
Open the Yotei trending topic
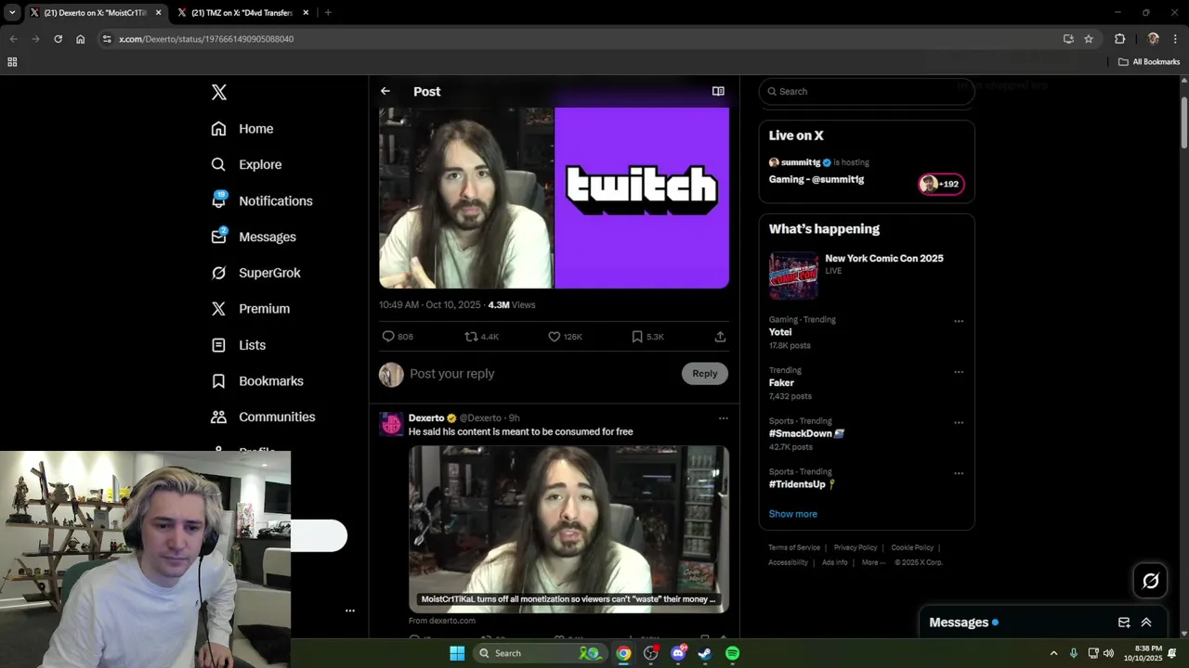click(780, 332)
